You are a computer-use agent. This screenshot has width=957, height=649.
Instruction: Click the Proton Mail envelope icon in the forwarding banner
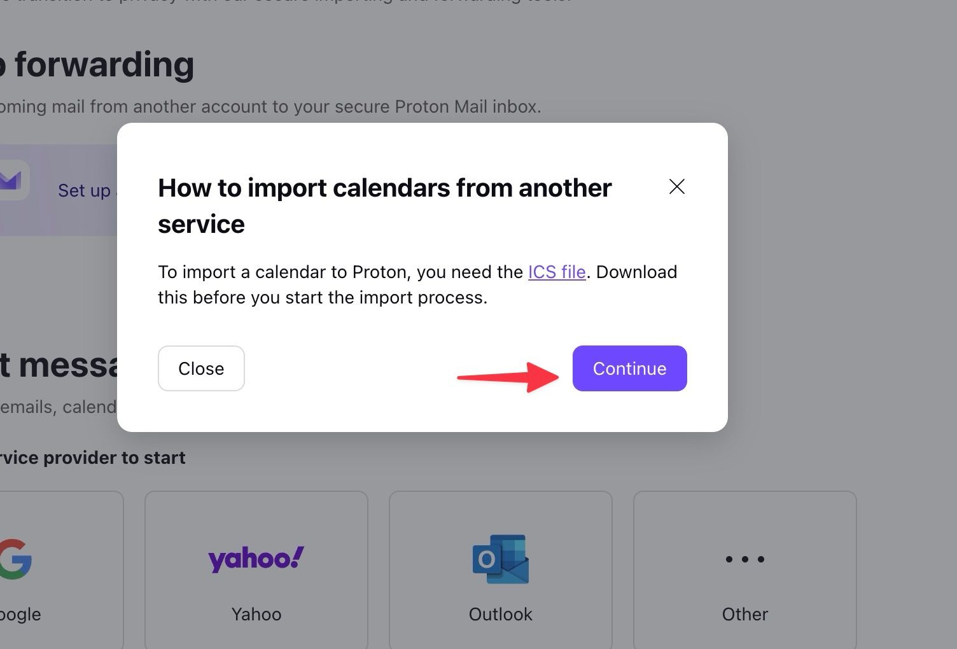click(11, 181)
